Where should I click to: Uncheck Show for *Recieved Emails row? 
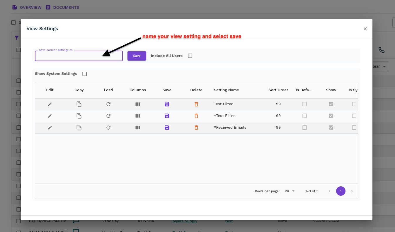331,128
